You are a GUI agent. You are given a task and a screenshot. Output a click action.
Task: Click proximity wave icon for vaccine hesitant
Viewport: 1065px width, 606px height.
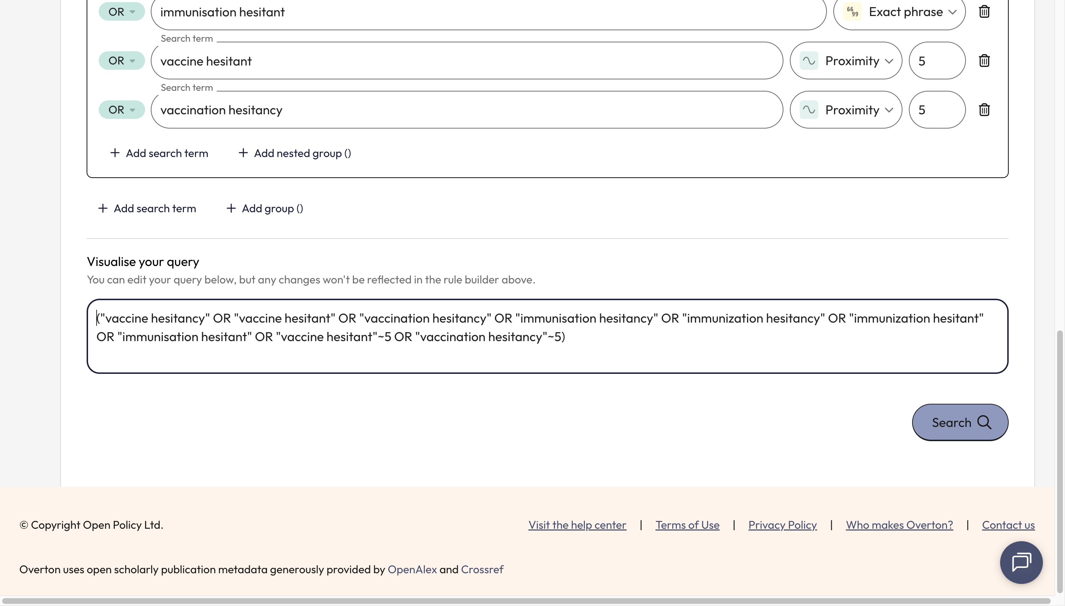[x=808, y=60]
